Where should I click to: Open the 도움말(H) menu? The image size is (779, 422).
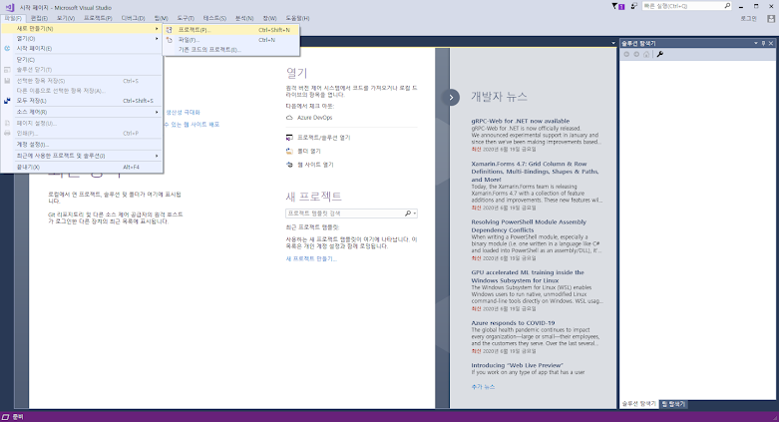[297, 18]
